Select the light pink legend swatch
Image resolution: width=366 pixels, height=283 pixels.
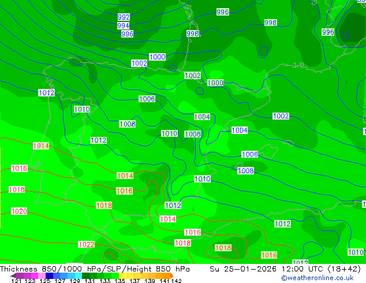click(x=42, y=275)
